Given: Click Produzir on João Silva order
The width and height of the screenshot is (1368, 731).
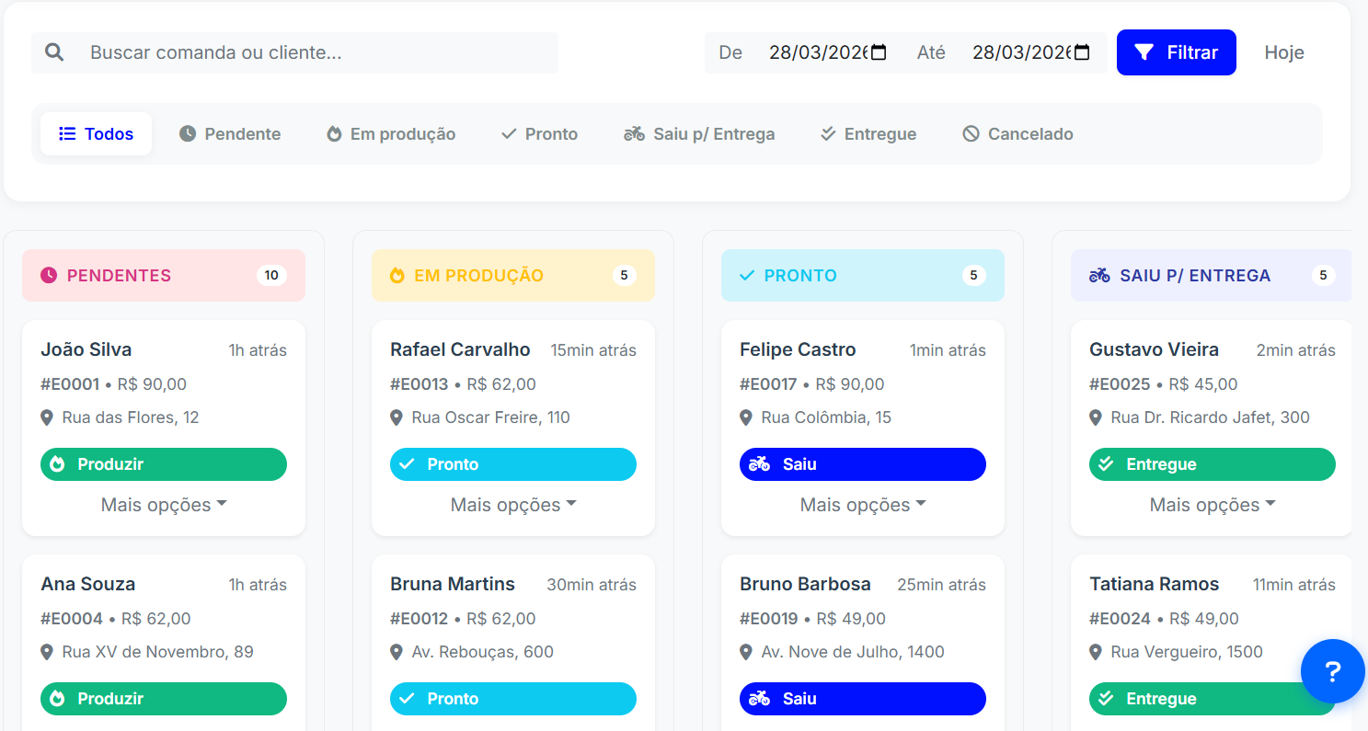Looking at the screenshot, I should [164, 464].
